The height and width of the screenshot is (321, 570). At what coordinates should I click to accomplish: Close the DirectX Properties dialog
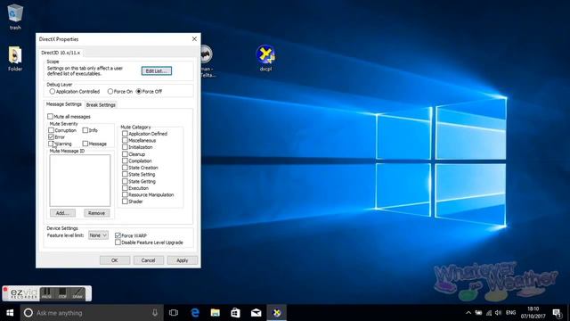[194, 39]
